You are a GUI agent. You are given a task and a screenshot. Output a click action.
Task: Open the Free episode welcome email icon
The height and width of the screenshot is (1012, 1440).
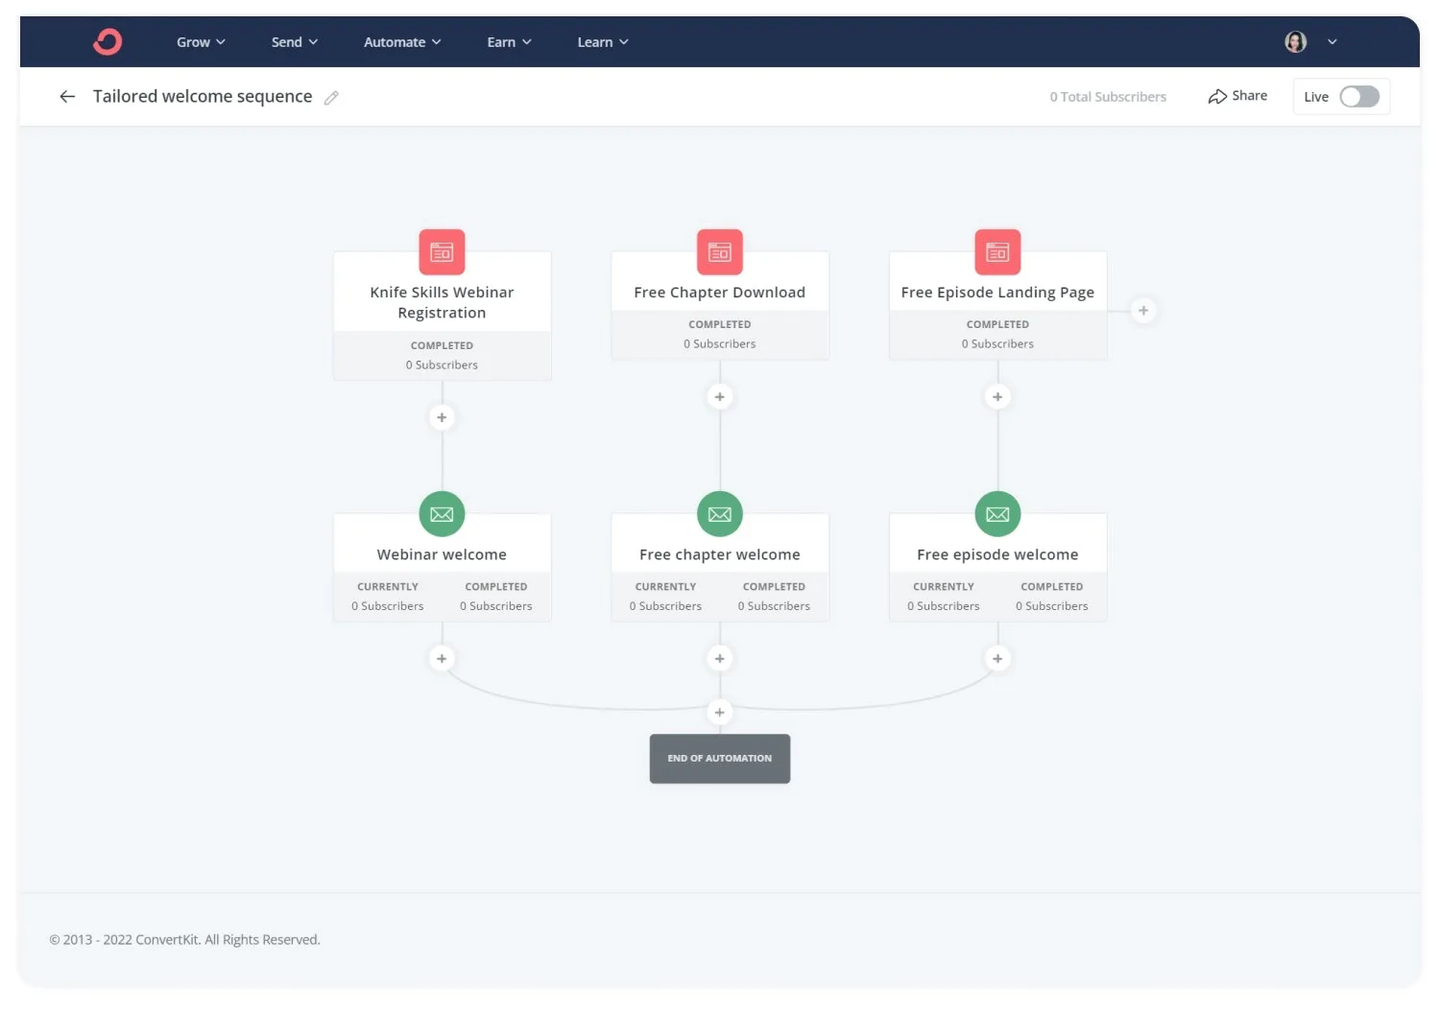997,514
